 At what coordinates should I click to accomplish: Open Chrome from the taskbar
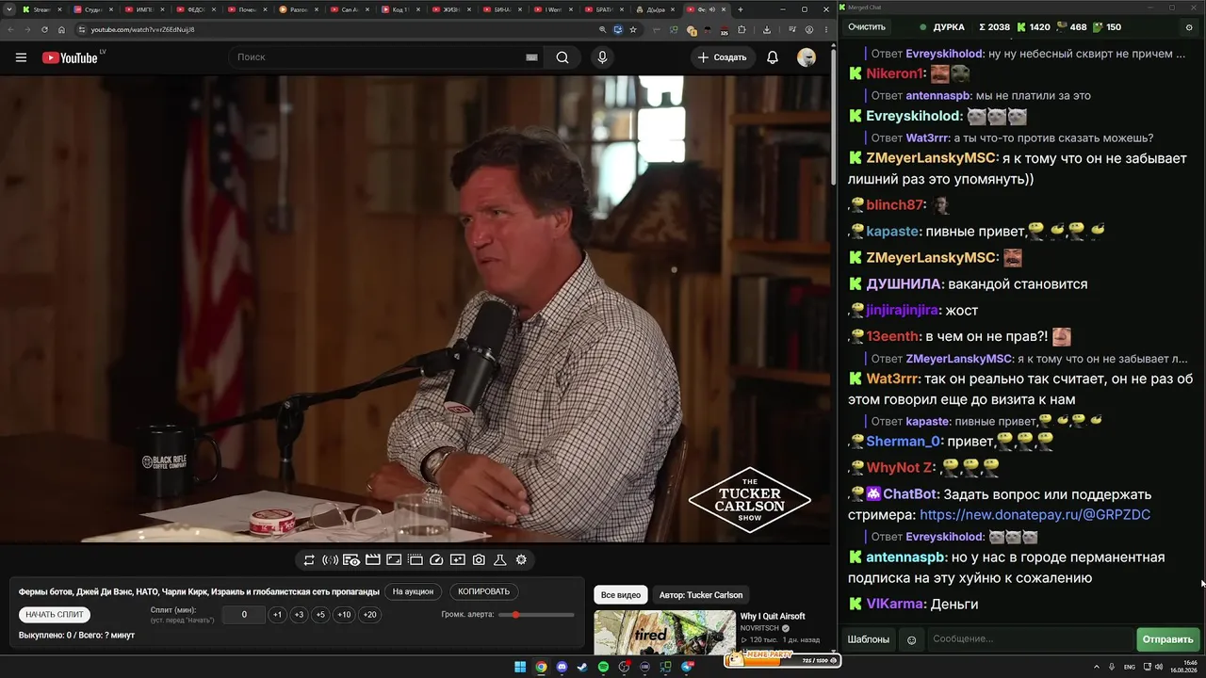click(541, 667)
